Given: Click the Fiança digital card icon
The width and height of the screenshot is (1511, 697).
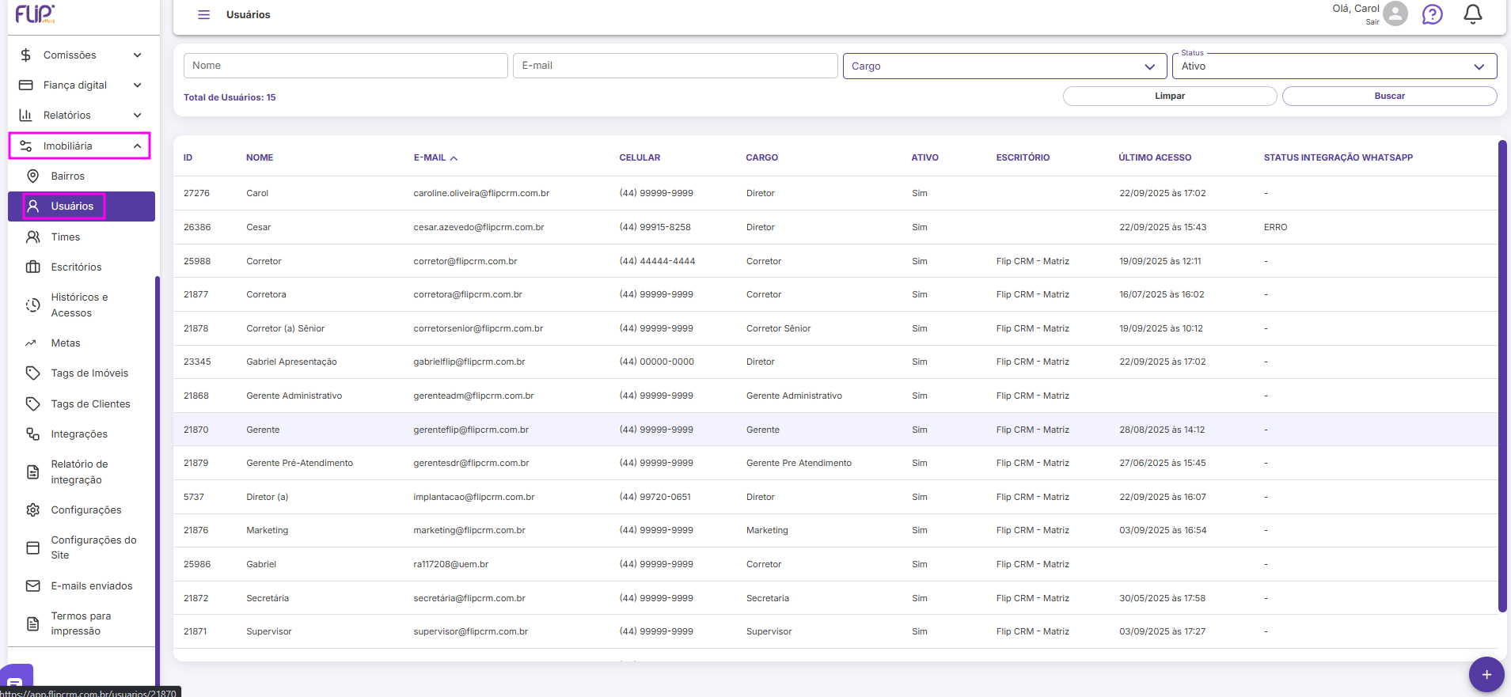Looking at the screenshot, I should (x=26, y=85).
